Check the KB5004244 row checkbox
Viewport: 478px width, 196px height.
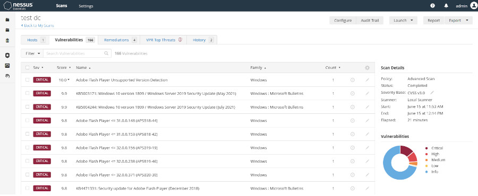28,107
